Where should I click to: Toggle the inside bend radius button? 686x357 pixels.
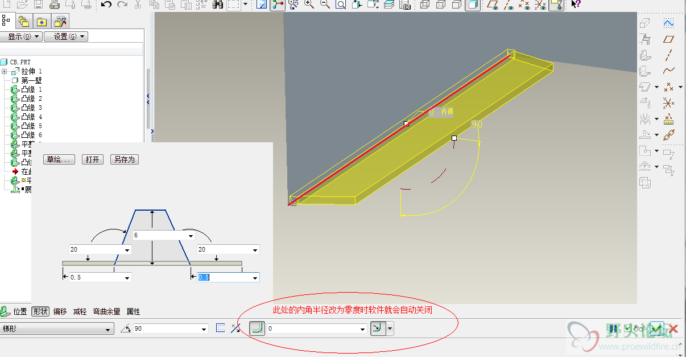[257, 329]
